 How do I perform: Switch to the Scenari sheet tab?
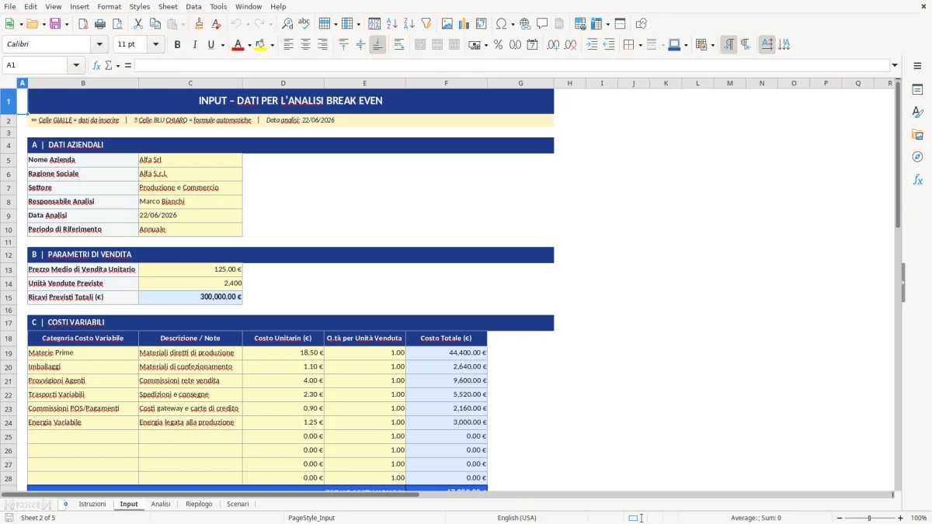tap(238, 504)
